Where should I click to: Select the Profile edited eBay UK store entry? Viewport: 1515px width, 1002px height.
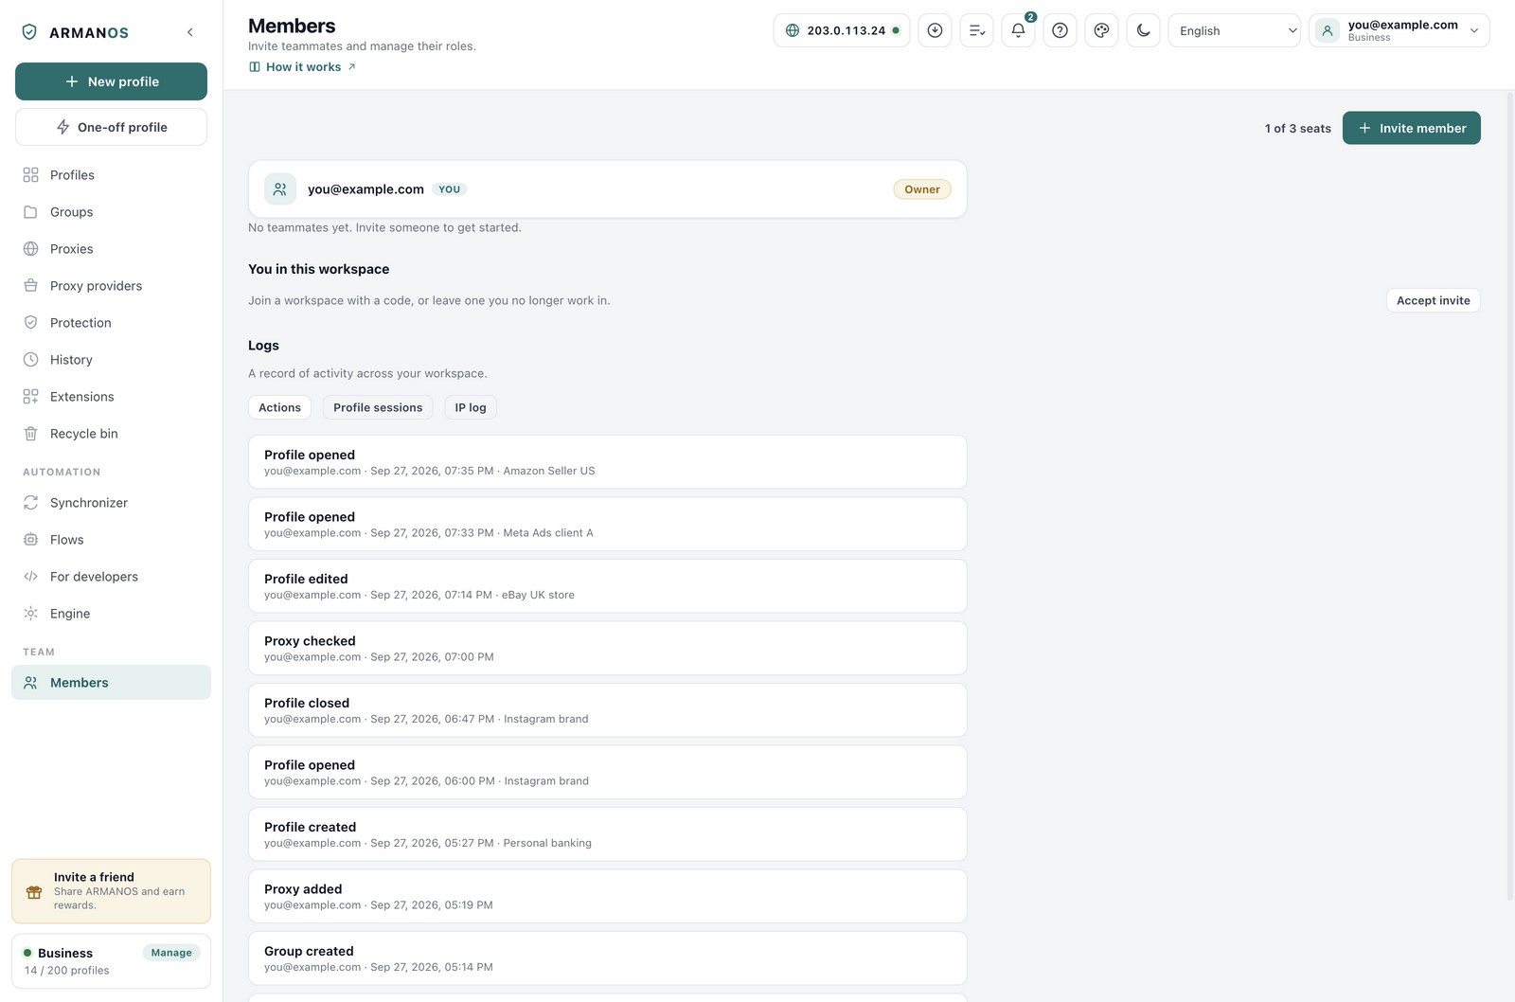point(607,586)
